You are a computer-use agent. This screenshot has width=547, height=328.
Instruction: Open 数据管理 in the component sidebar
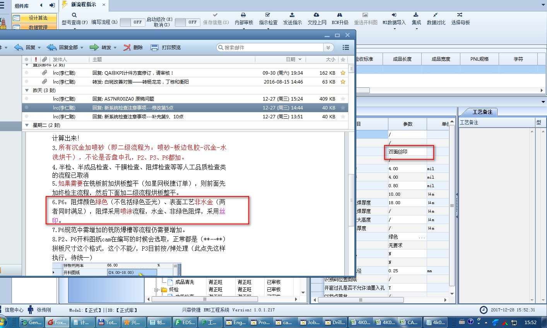(x=34, y=27)
